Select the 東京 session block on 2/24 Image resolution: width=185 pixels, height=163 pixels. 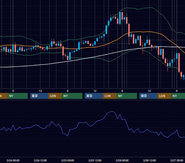tap(39, 96)
